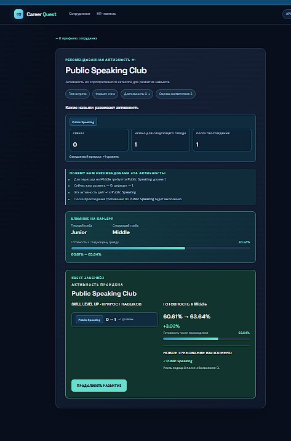Click the Career Quest brand name
Image resolution: width=291 pixels, height=441 pixels.
(x=42, y=14)
